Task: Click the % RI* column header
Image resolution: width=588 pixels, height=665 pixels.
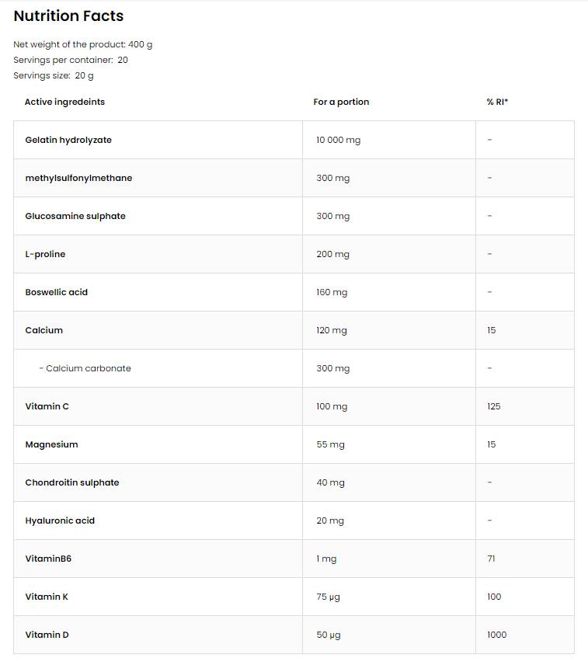Action: click(x=497, y=102)
